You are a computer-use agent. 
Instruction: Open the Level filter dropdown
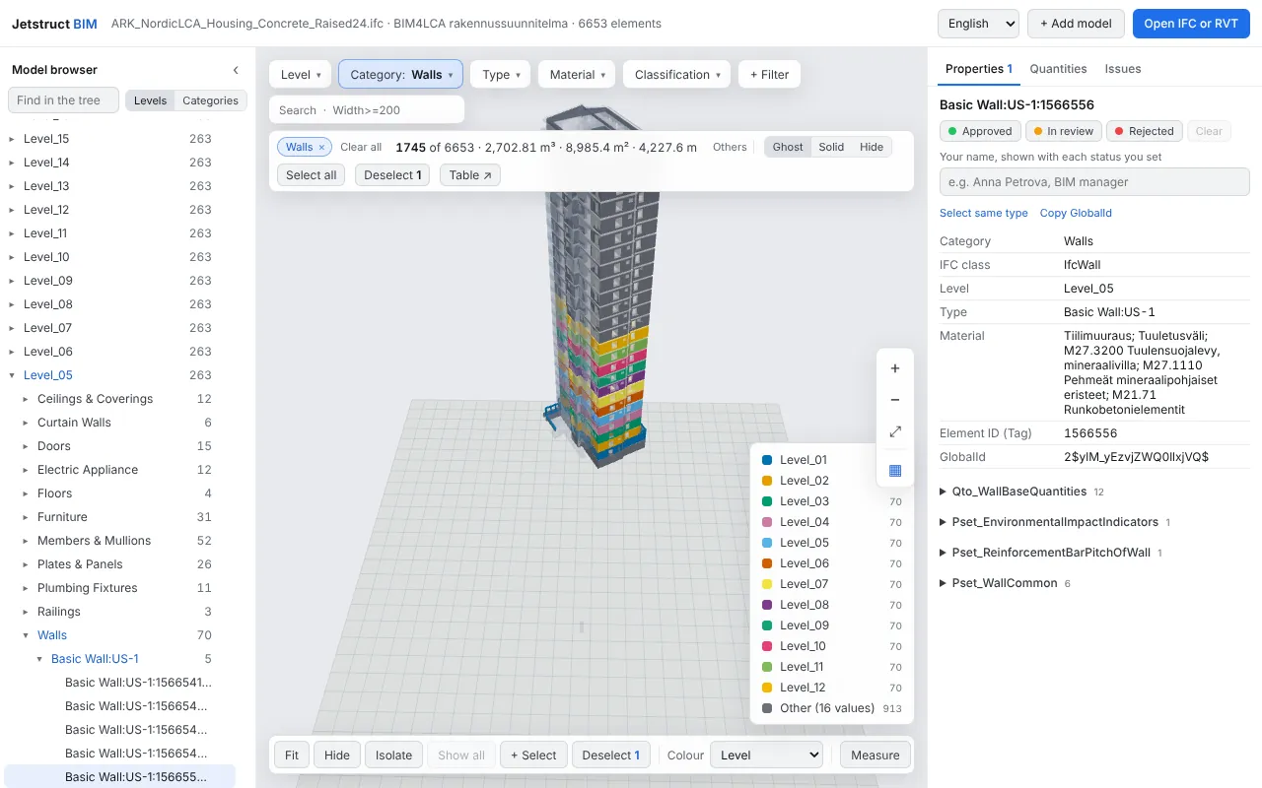[x=301, y=75]
